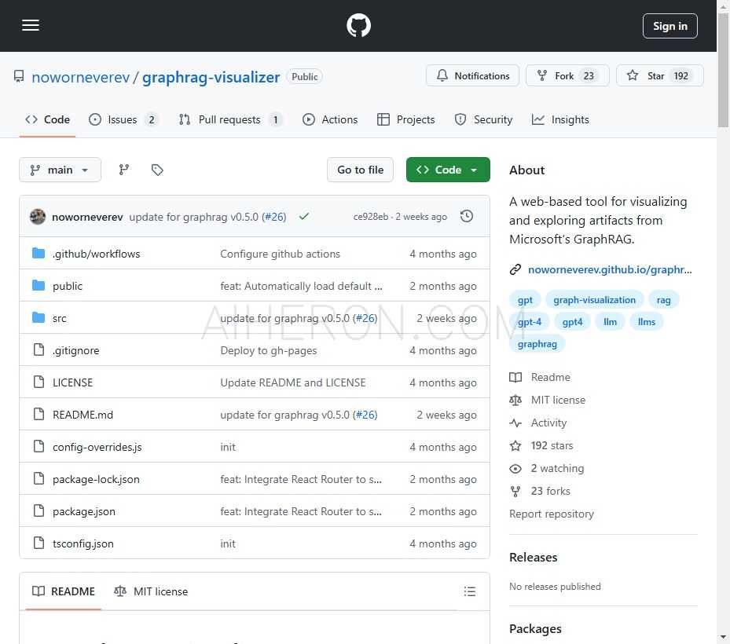The image size is (730, 644).
Task: Select the MIT license tab
Action: [x=151, y=591]
